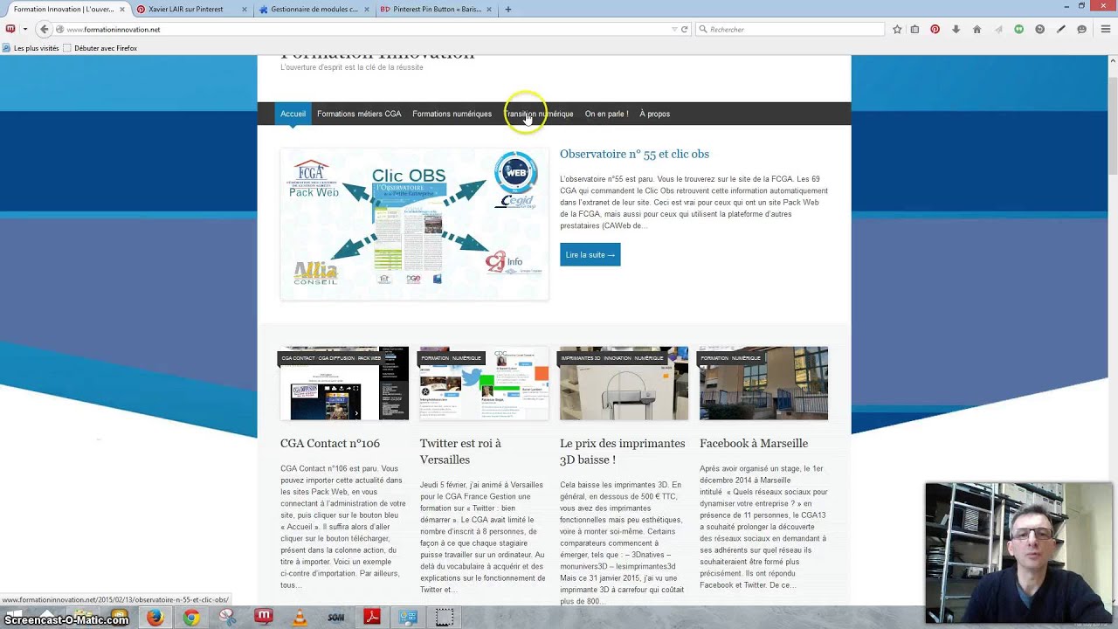
Task: Click the Twitter est roi article thumbnail
Action: pyautogui.click(x=484, y=384)
